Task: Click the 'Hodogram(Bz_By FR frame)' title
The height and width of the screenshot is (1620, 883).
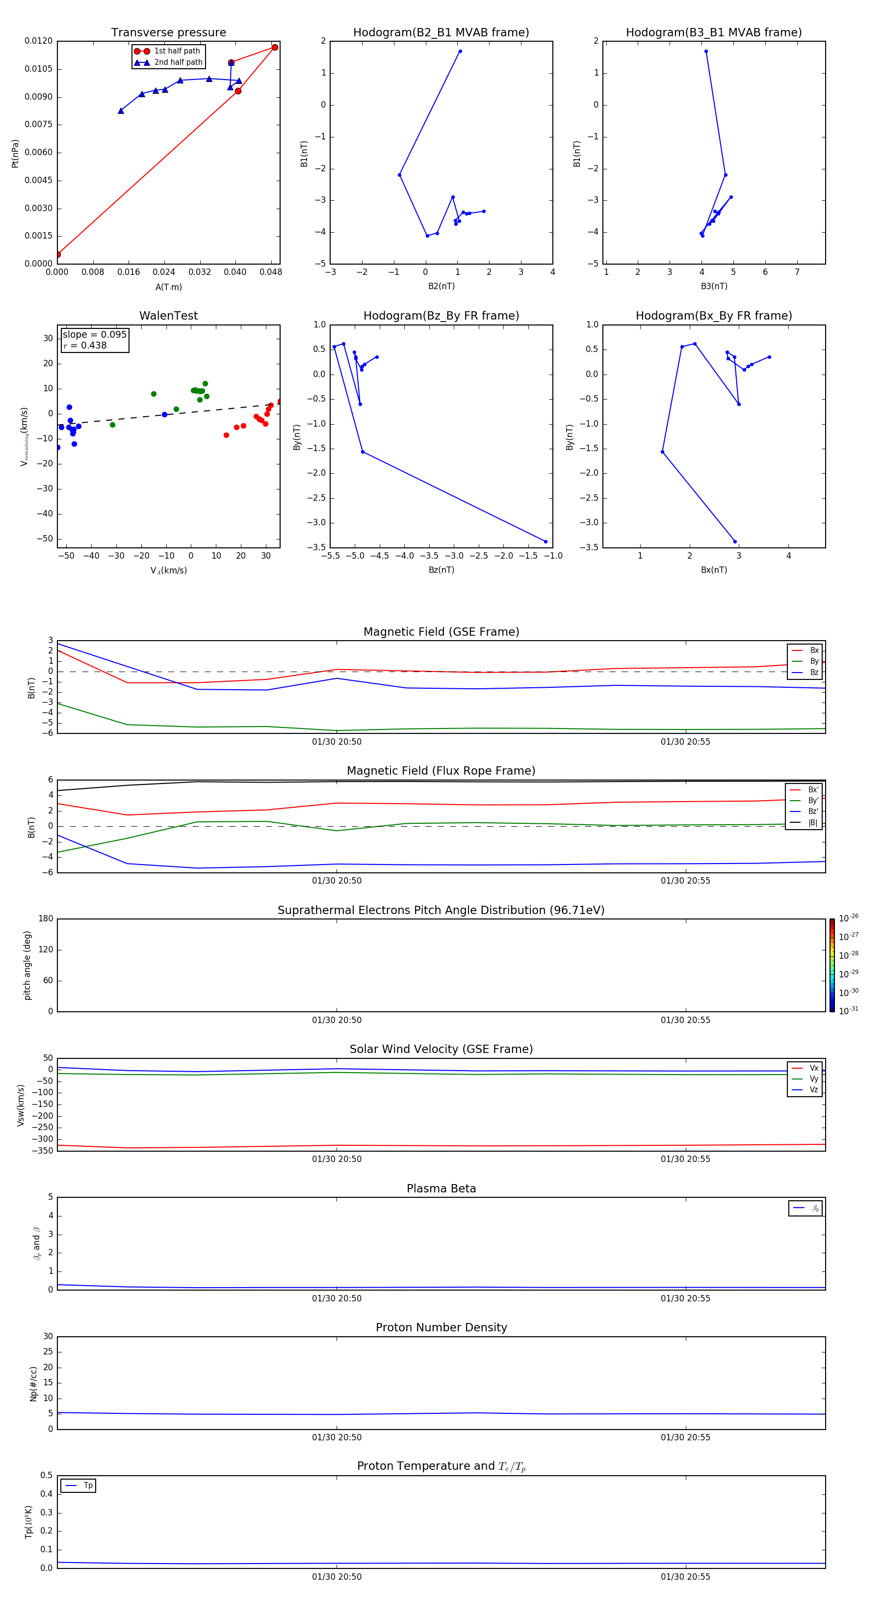Action: click(441, 316)
